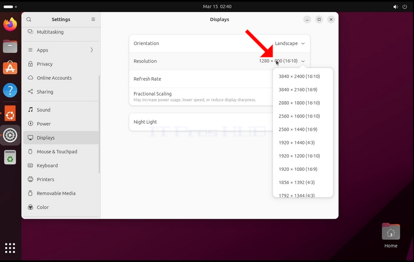
Task: Open Color settings
Action: tap(61, 207)
